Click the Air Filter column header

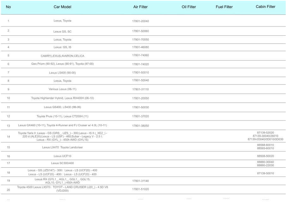pyautogui.click(x=140, y=7)
